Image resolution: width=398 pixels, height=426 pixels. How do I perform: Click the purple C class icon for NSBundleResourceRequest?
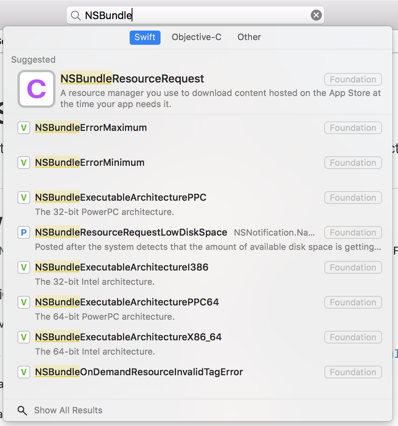point(36,89)
